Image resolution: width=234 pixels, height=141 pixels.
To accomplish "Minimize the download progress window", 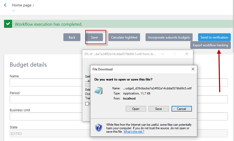I will tap(162, 54).
